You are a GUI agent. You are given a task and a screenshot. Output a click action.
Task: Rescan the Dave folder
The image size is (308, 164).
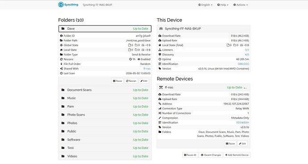tap(131, 81)
